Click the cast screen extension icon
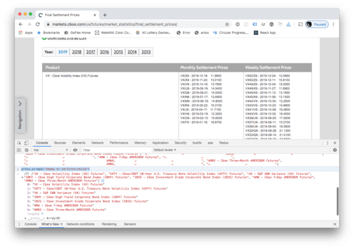 point(300,25)
